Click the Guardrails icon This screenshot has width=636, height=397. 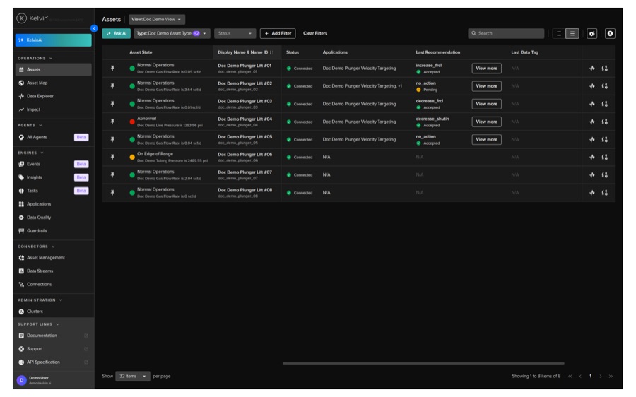[x=21, y=231]
